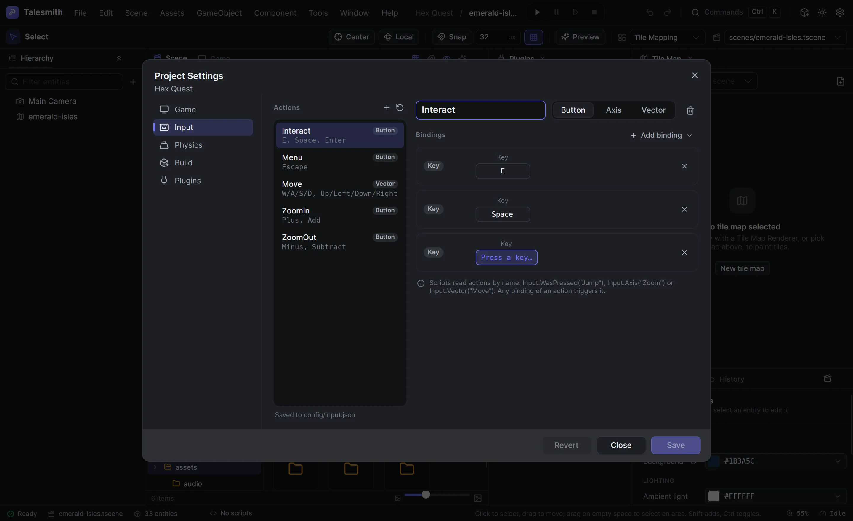The height and width of the screenshot is (521, 853).
Task: Open the Tools menu
Action: 318,13
